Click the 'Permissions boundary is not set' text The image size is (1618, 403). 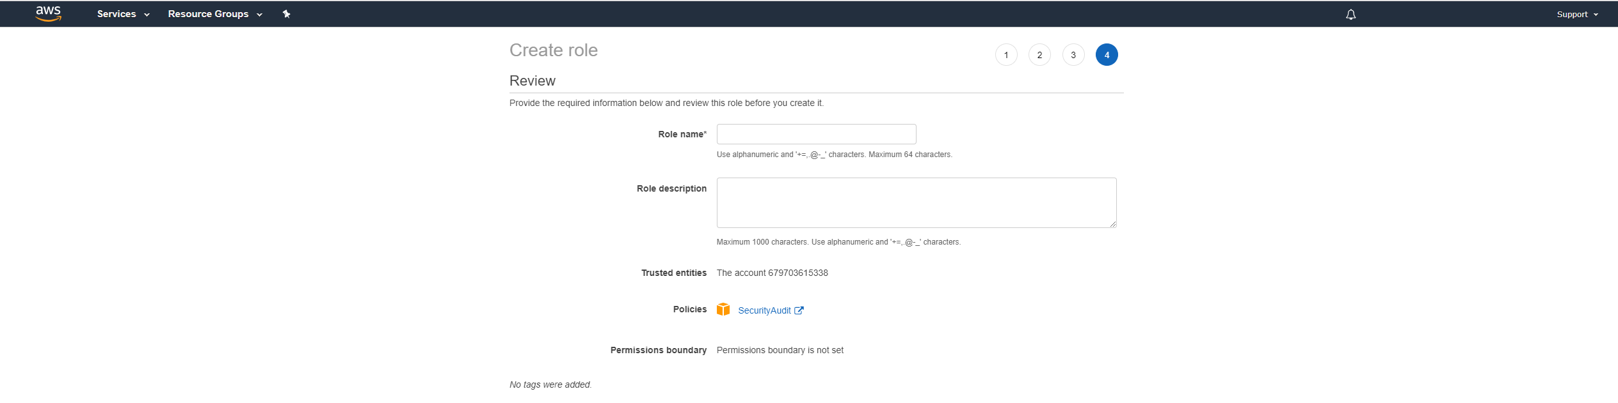780,350
